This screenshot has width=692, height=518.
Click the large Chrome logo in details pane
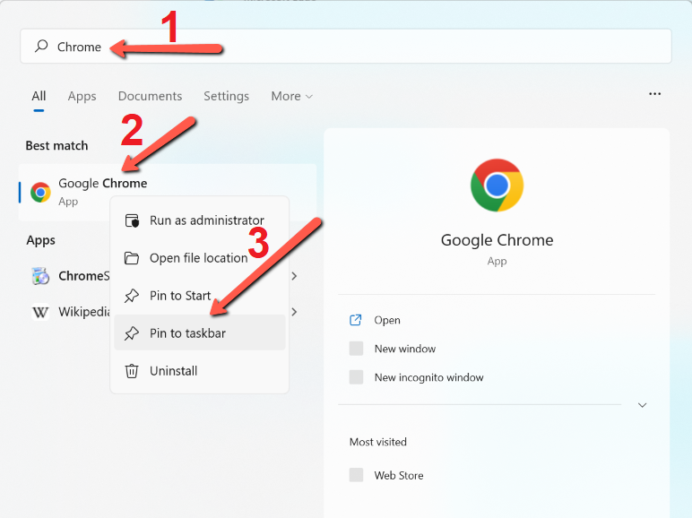[x=497, y=186]
